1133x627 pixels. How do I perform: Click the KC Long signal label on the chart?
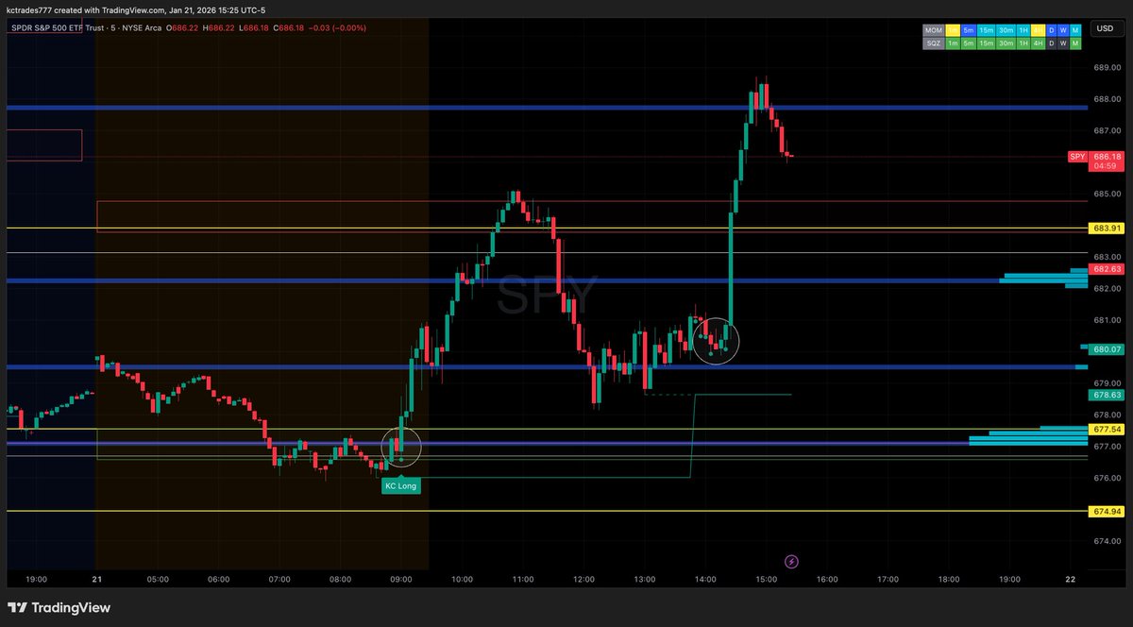pyautogui.click(x=400, y=485)
